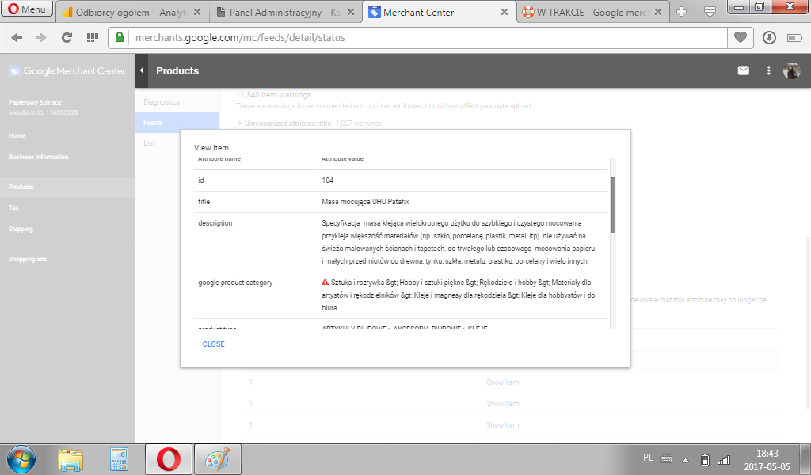The image size is (811, 475).
Task: Bookmark page with heart icon
Action: coord(741,37)
